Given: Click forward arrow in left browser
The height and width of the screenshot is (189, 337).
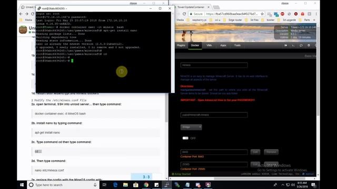Looking at the screenshot, I should point(27,14).
